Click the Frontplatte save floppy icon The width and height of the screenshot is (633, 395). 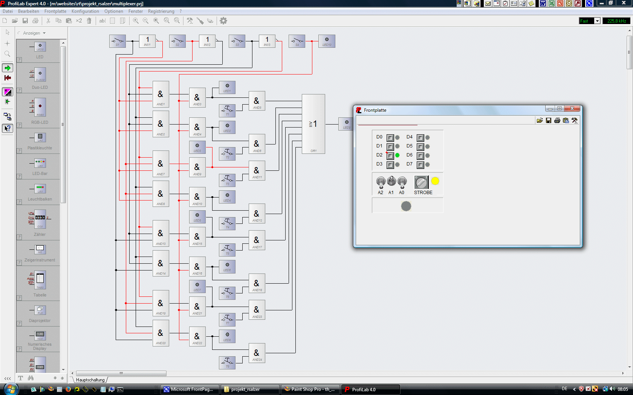pyautogui.click(x=549, y=120)
